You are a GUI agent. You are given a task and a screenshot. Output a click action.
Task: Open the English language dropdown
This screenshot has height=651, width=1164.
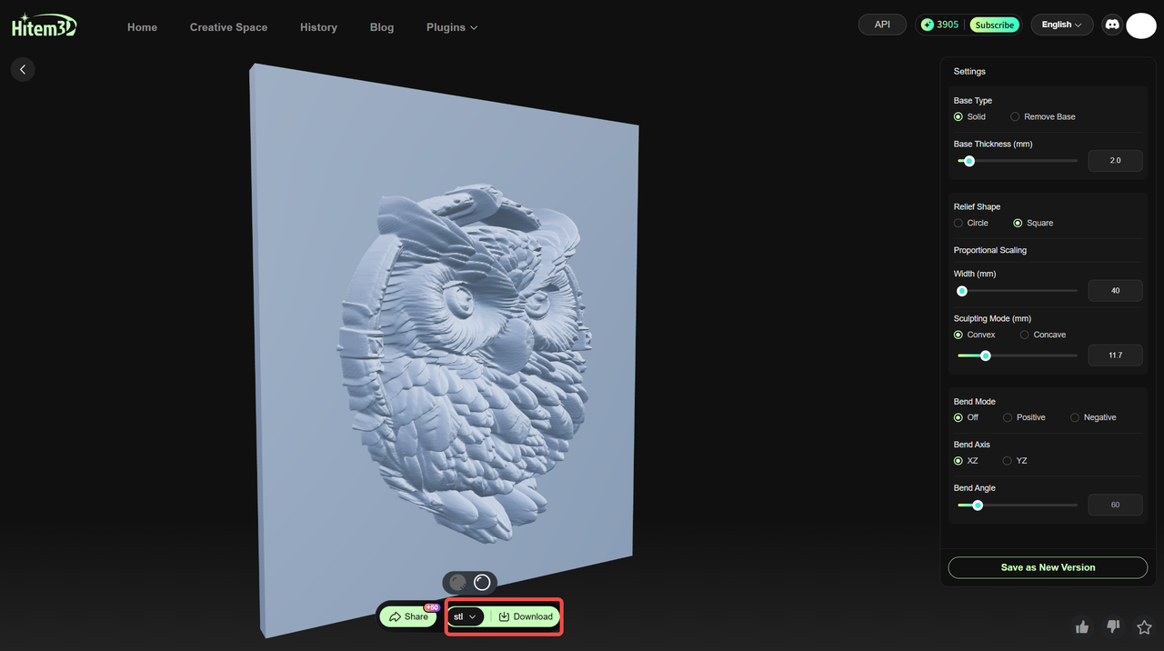[x=1061, y=25]
